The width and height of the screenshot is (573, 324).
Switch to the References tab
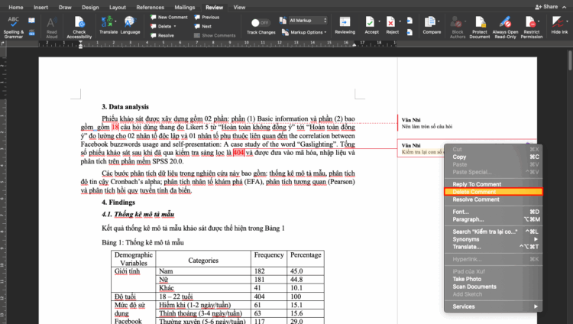(150, 7)
